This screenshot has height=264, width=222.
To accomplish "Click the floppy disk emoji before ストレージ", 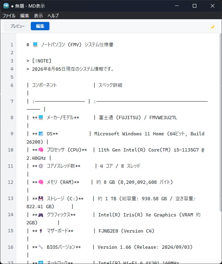I will point(41,199).
